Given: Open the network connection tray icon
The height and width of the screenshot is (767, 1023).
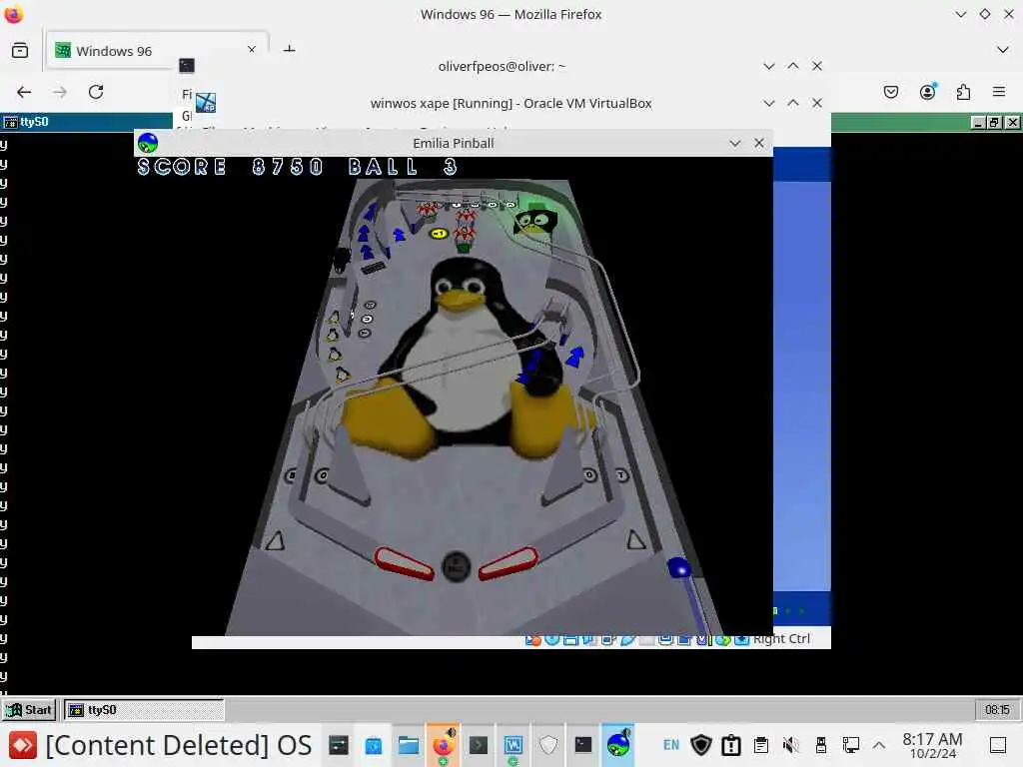Looking at the screenshot, I should pos(851,745).
